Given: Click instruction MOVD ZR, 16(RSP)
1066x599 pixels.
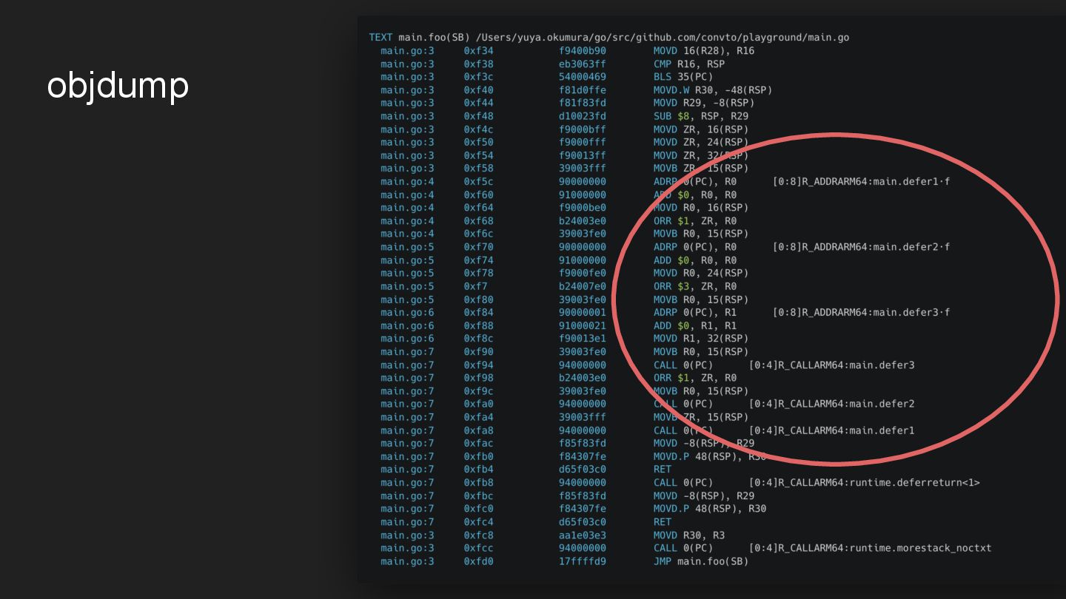Looking at the screenshot, I should pyautogui.click(x=701, y=129).
